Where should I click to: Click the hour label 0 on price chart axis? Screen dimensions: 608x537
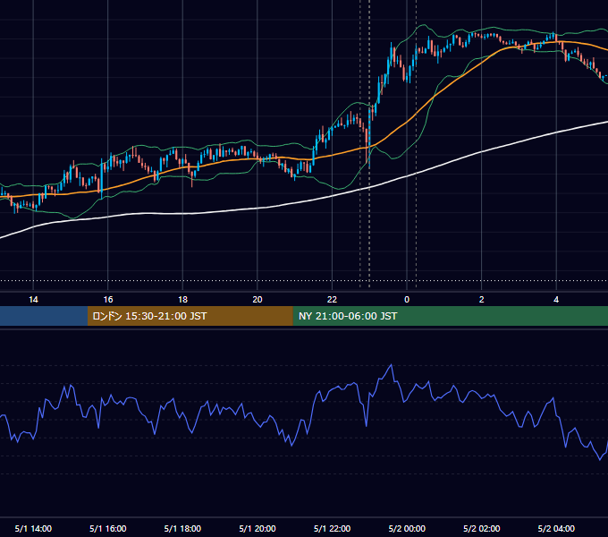407,300
